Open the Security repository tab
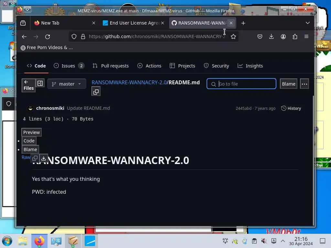This screenshot has height=248, width=331. point(216,66)
